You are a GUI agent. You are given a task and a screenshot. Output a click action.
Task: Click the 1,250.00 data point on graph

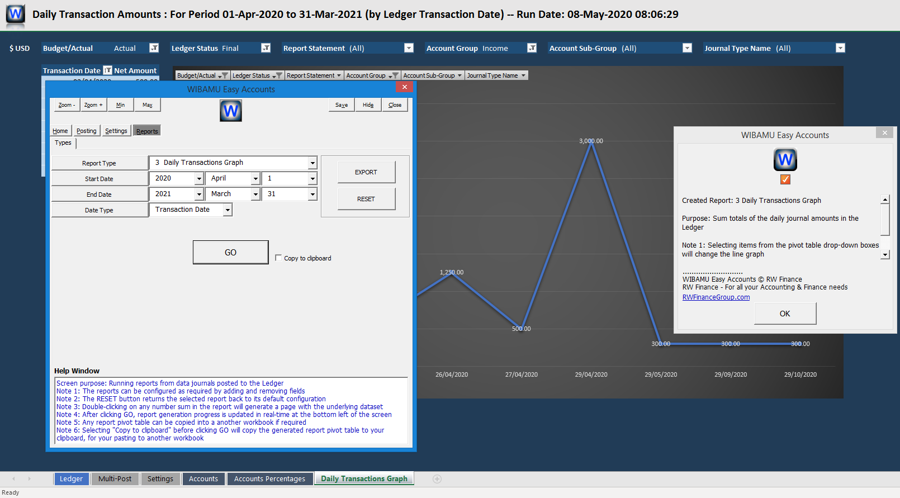coord(452,273)
